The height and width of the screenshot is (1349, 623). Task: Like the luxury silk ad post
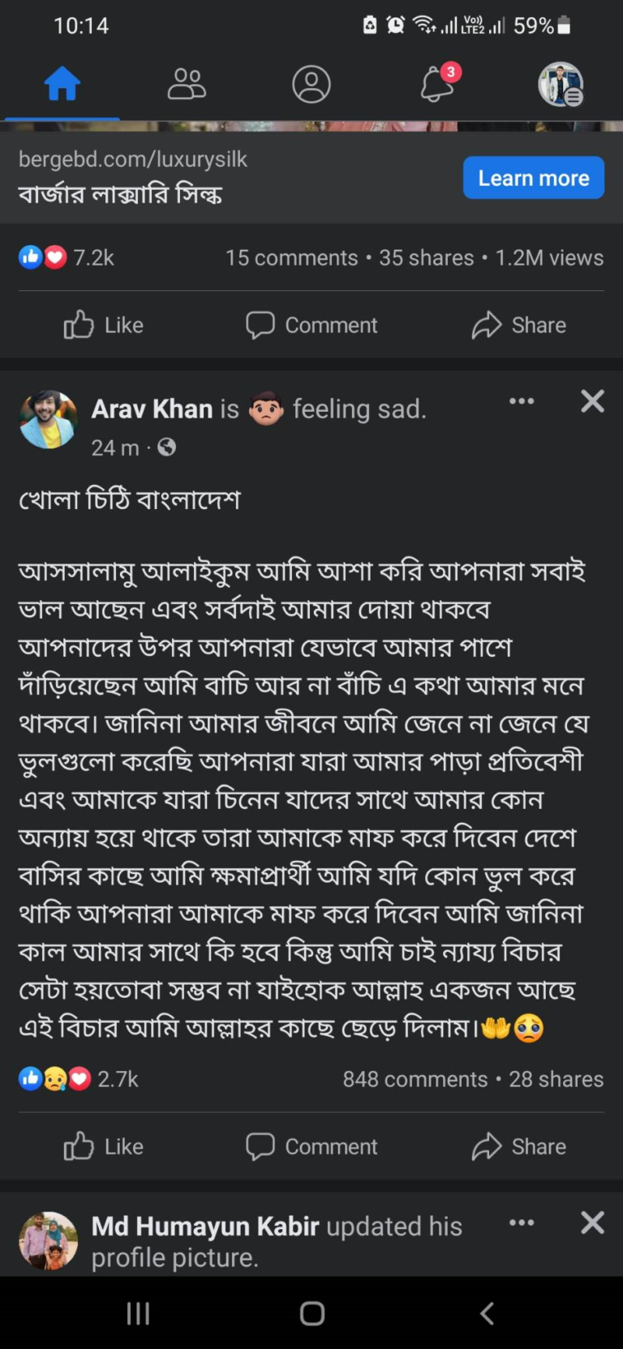coord(104,325)
